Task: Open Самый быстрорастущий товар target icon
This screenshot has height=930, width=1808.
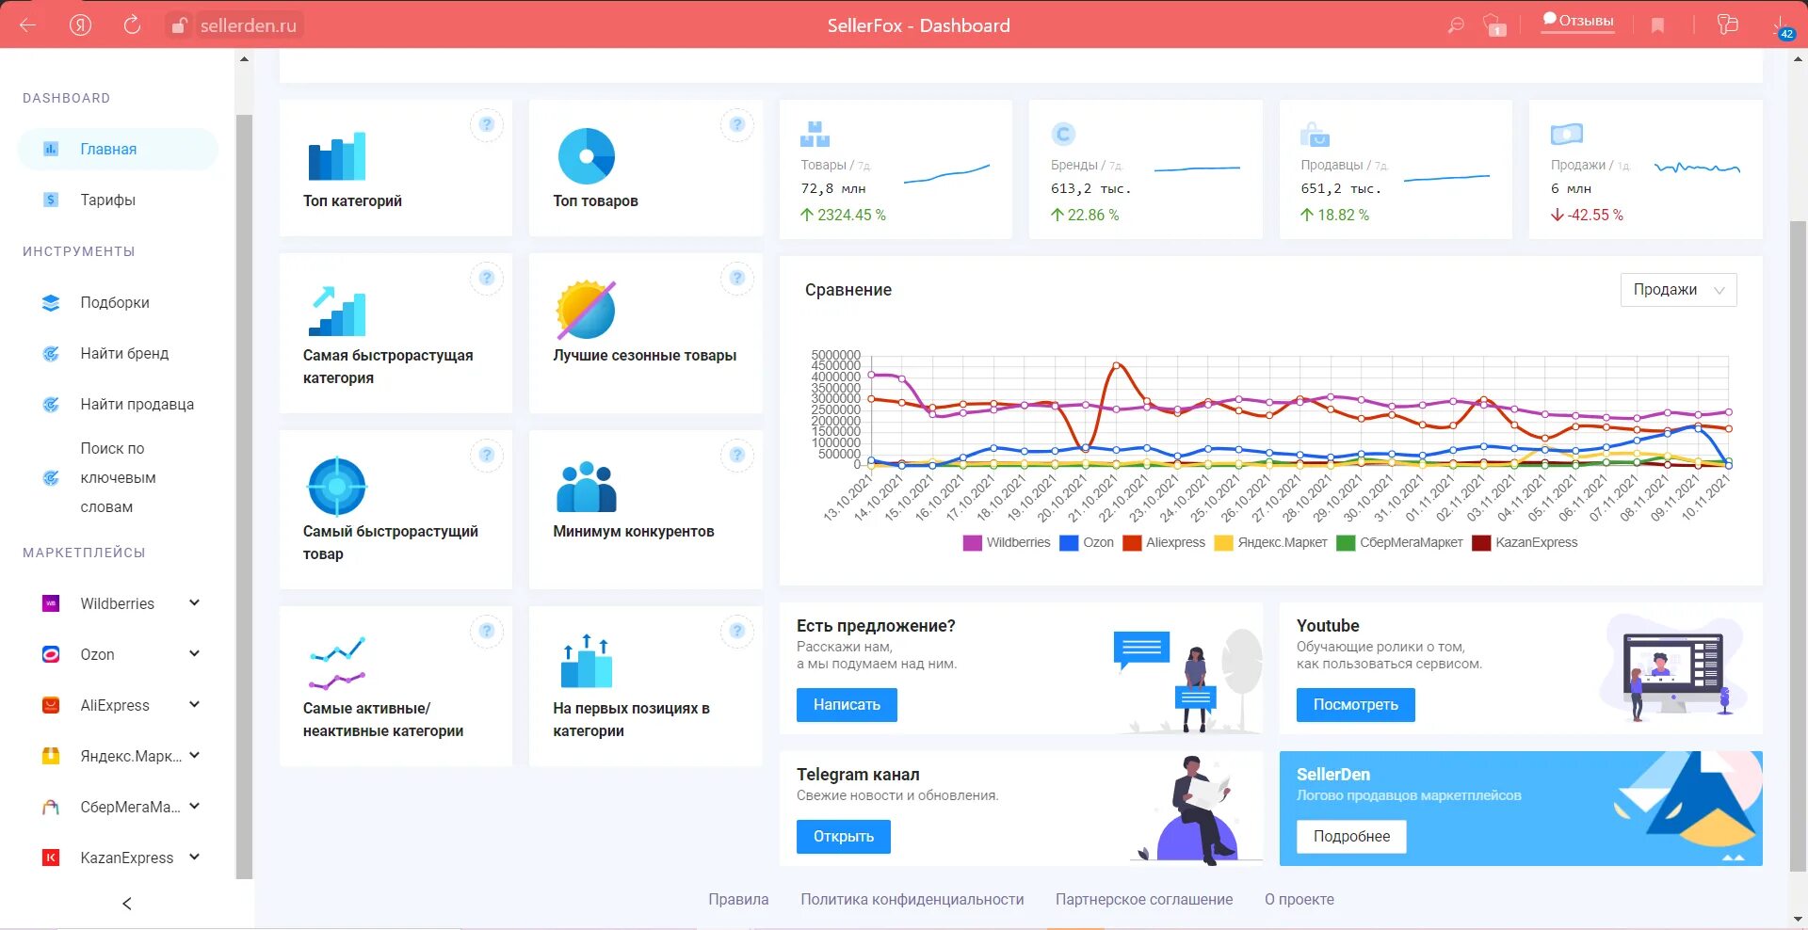Action: [336, 487]
